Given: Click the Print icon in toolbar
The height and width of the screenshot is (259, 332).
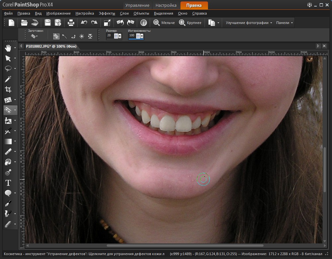Looking at the screenshot, I should tap(71, 23).
